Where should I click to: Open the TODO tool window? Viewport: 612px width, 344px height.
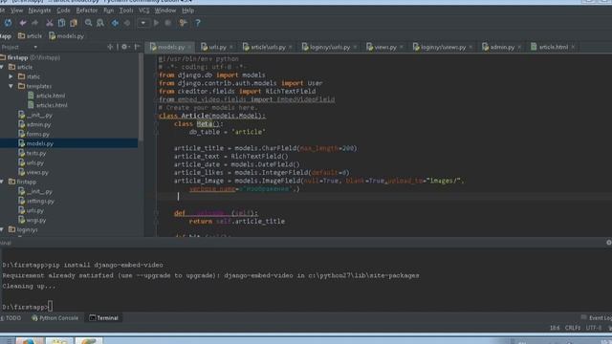(11, 318)
